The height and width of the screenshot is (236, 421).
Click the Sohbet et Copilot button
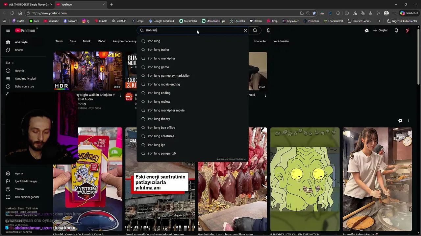(409, 13)
